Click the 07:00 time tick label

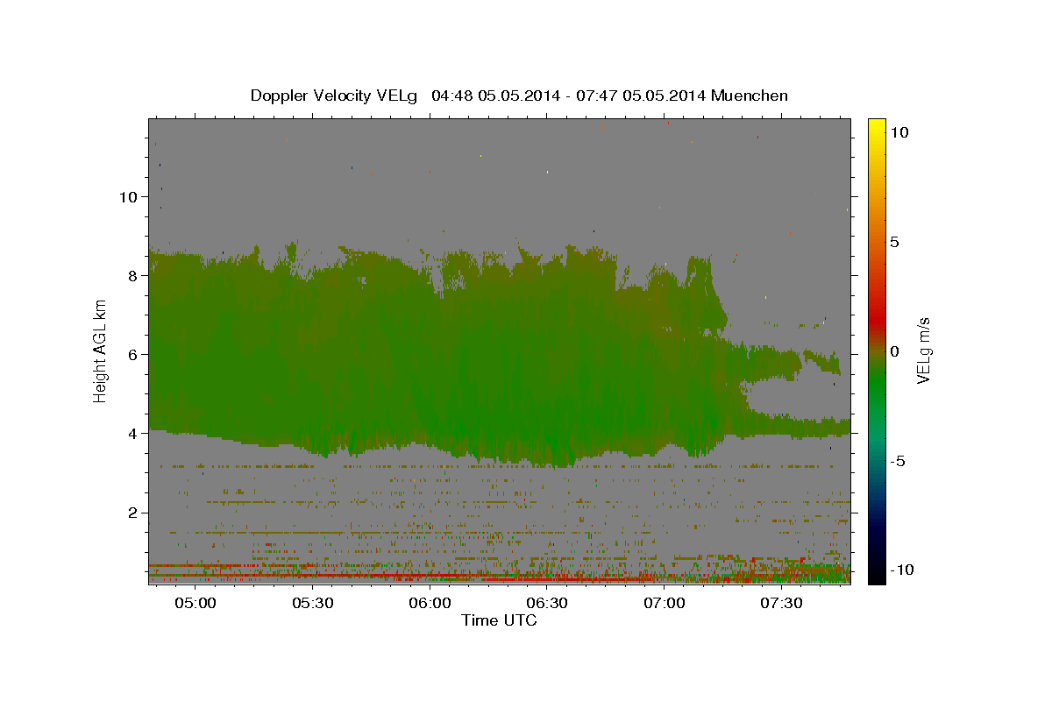664,603
